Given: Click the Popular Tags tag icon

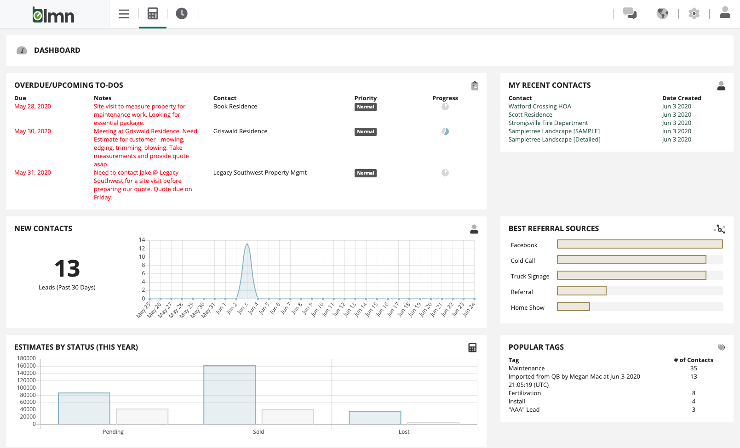Looking at the screenshot, I should 722,347.
